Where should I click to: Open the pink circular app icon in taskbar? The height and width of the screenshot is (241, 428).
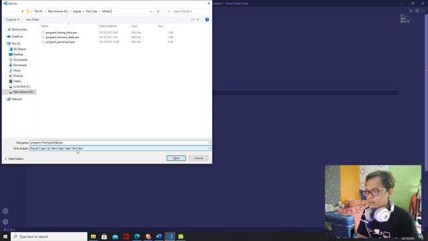click(148, 236)
